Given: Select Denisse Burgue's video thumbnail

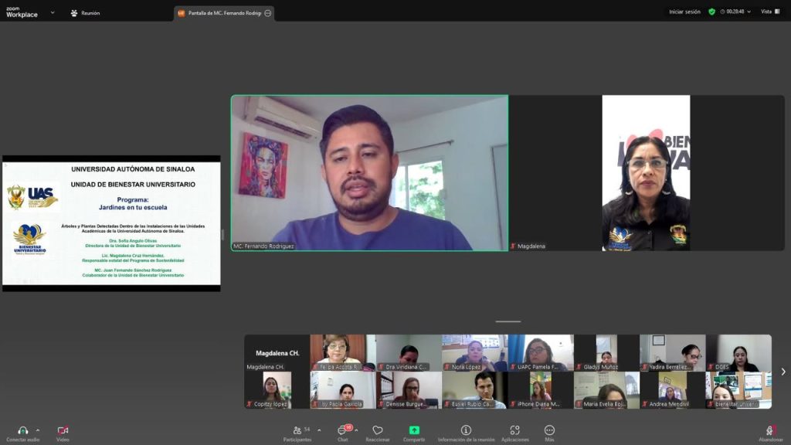Looking at the screenshot, I should tap(409, 390).
